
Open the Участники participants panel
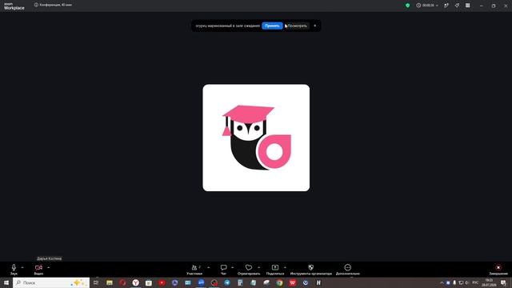[194, 270]
